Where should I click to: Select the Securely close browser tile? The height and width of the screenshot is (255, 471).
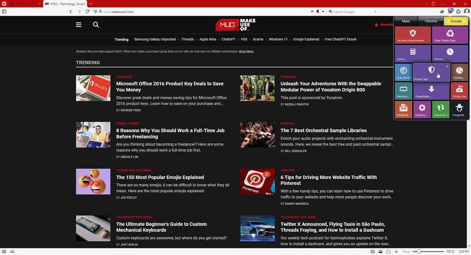412,35
